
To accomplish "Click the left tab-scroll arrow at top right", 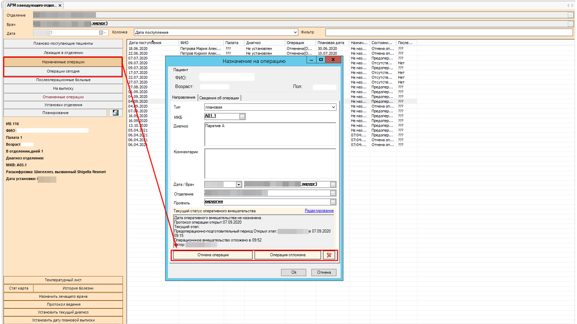I will tap(568, 5).
